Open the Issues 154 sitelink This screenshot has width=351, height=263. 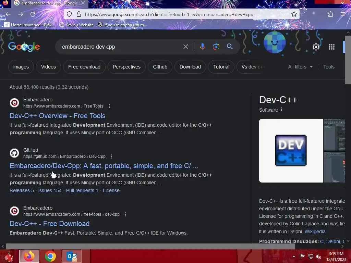(50, 190)
